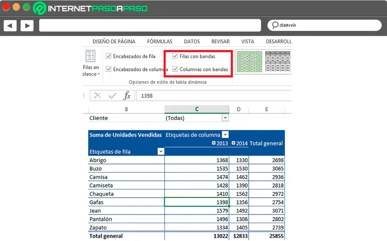Open the DESARROLL ribbon tab
The height and width of the screenshot is (241, 387).
click(279, 41)
